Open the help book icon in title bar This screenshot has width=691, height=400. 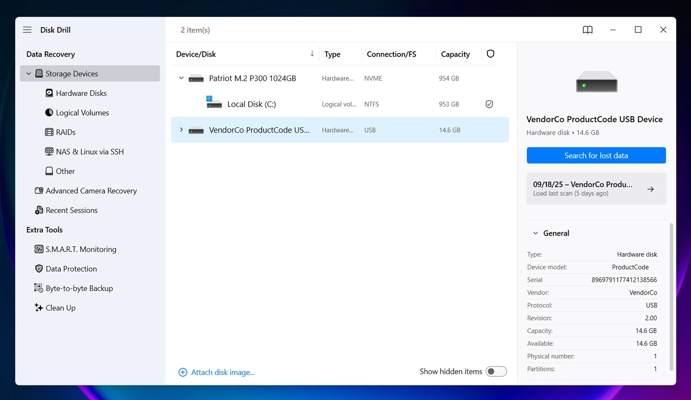pyautogui.click(x=587, y=30)
